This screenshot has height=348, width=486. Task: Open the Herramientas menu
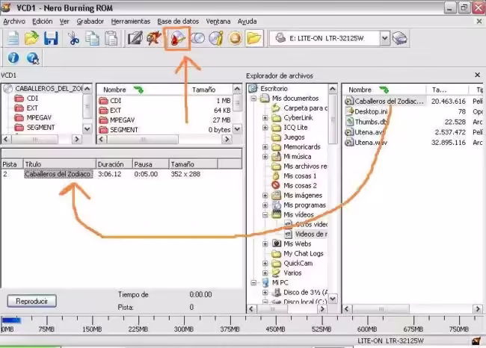coord(131,22)
